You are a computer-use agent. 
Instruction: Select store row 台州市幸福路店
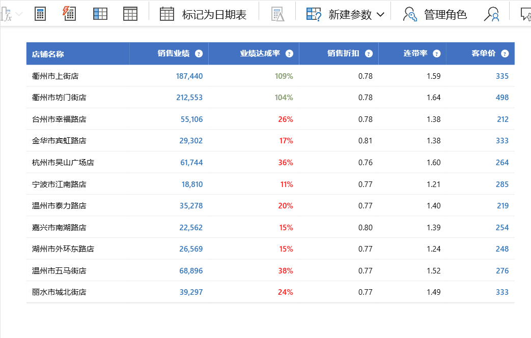tap(270, 119)
